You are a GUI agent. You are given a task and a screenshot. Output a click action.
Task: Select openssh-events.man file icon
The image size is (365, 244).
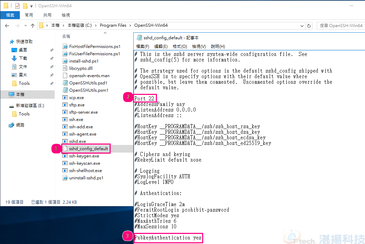point(65,75)
